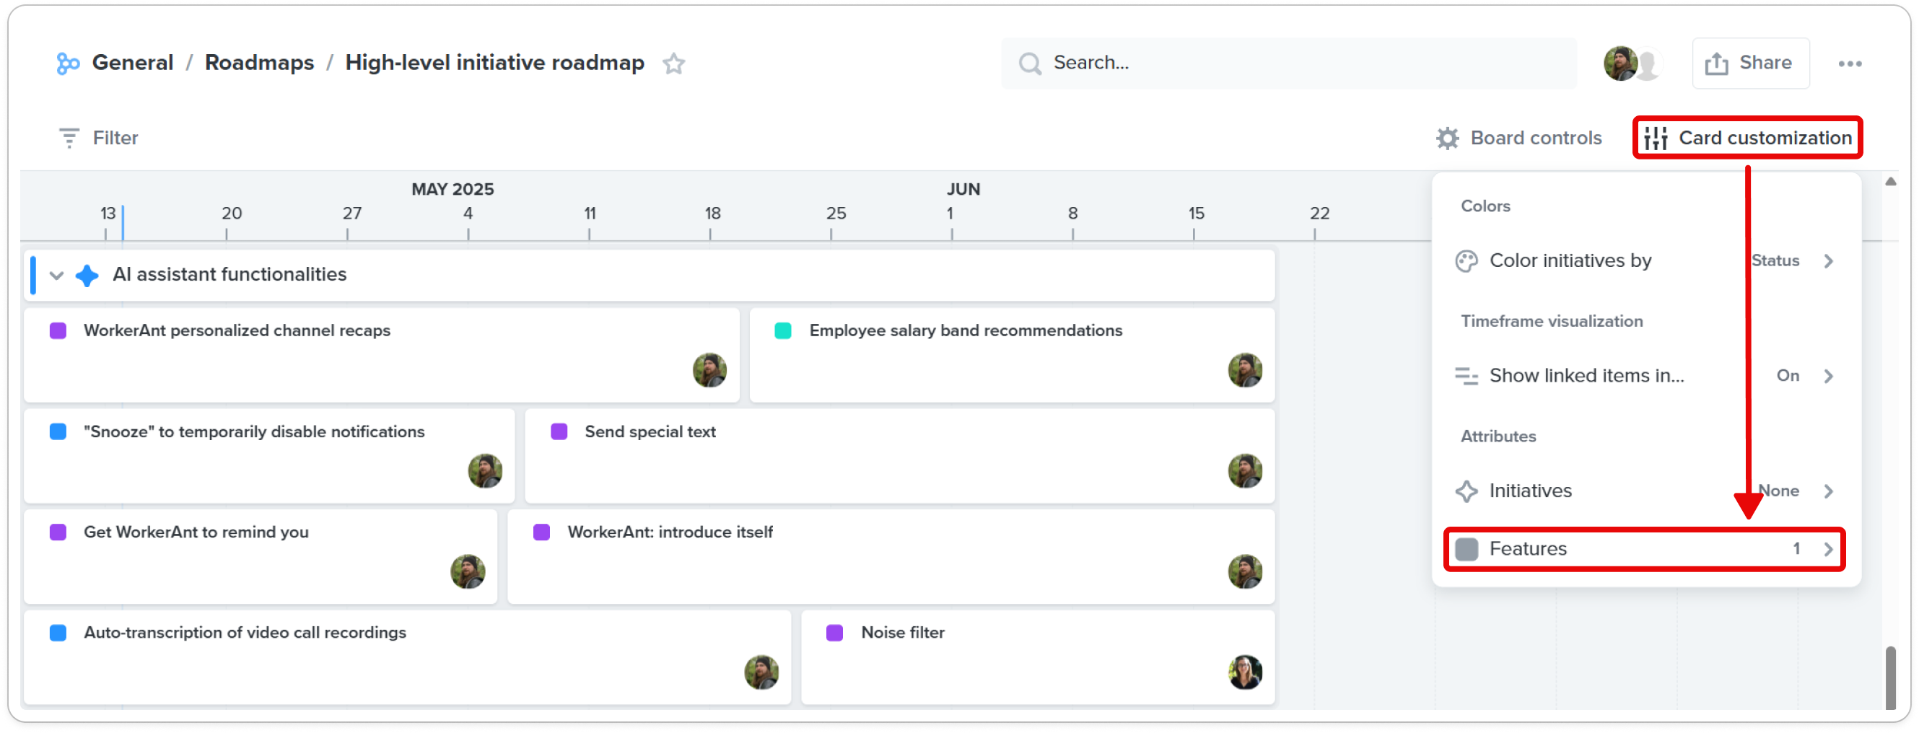This screenshot has height=733, width=1919.
Task: Click the Initiatives attribute icon
Action: (1466, 491)
